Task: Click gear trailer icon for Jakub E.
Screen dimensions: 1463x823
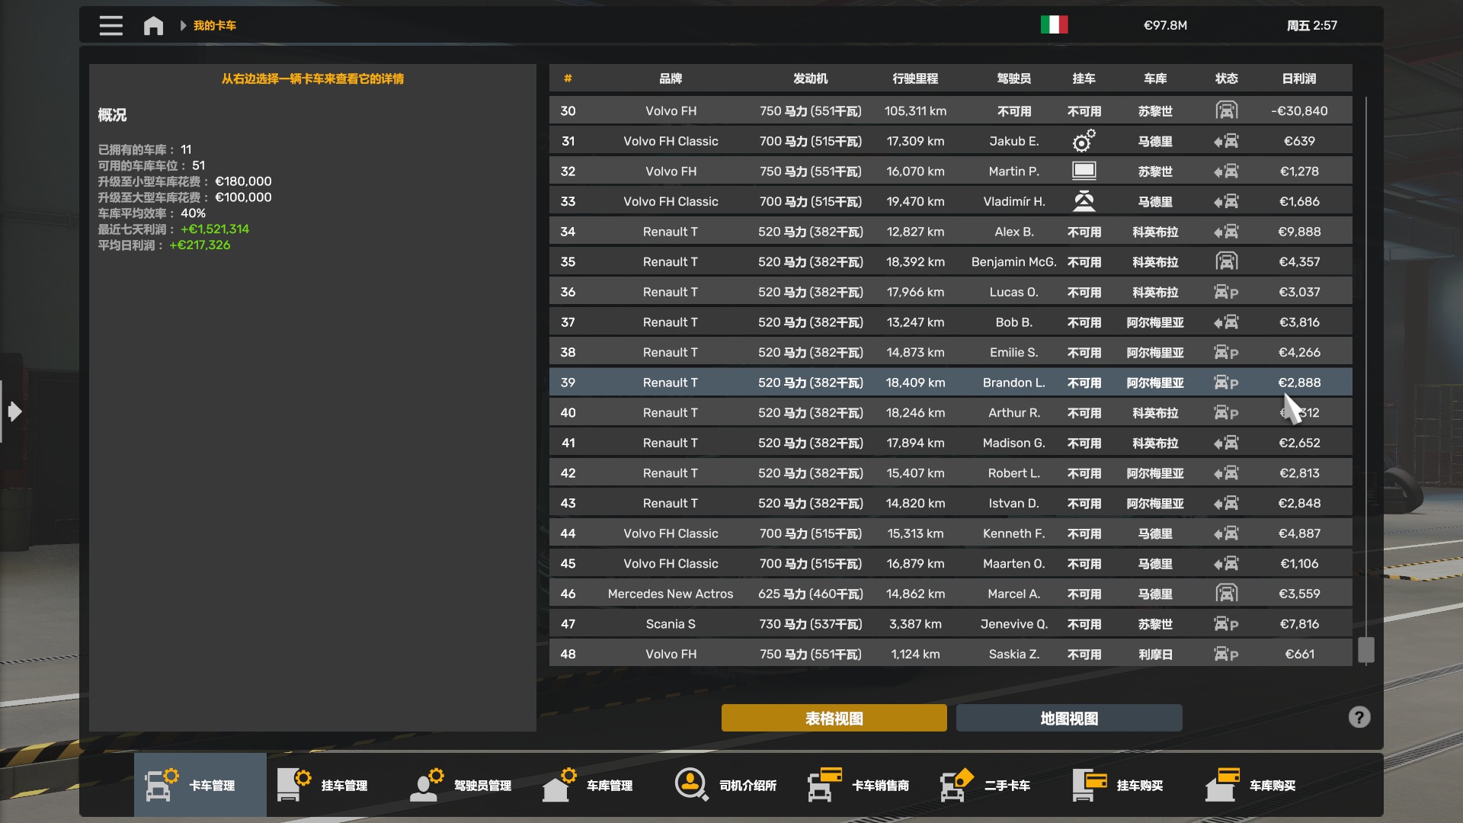Action: coord(1084,141)
